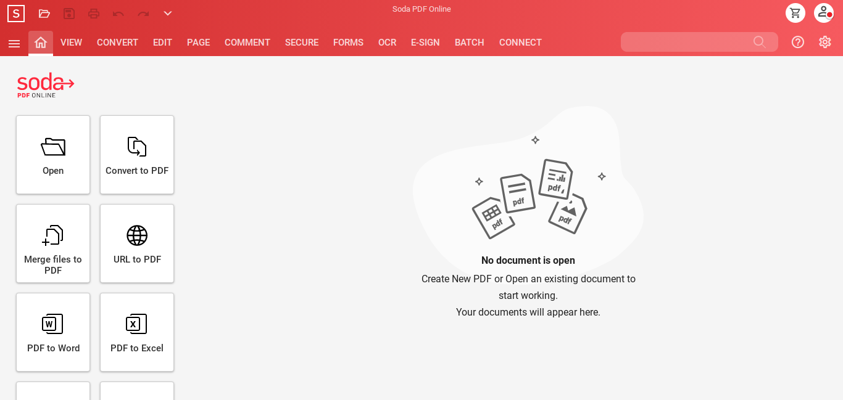
Task: Select the Home tab icon
Action: pyautogui.click(x=41, y=43)
